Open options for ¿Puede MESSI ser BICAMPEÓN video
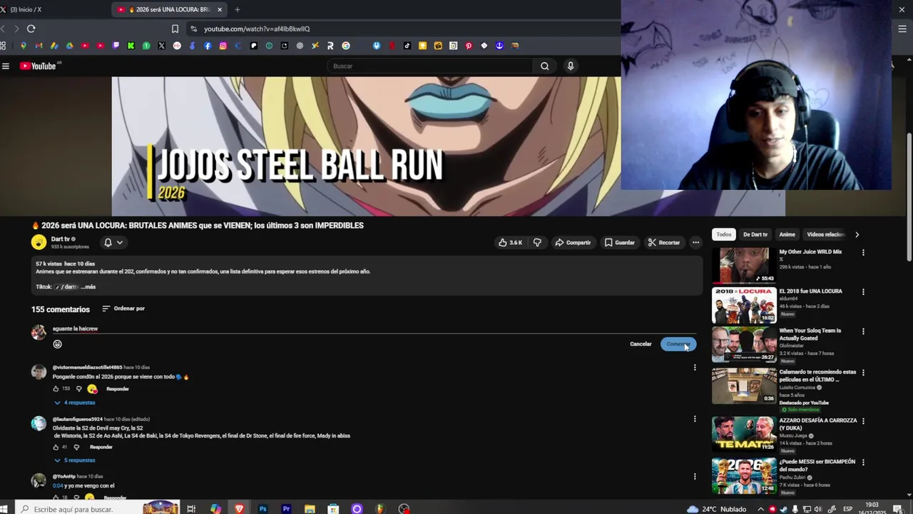The width and height of the screenshot is (913, 514). 863,463
